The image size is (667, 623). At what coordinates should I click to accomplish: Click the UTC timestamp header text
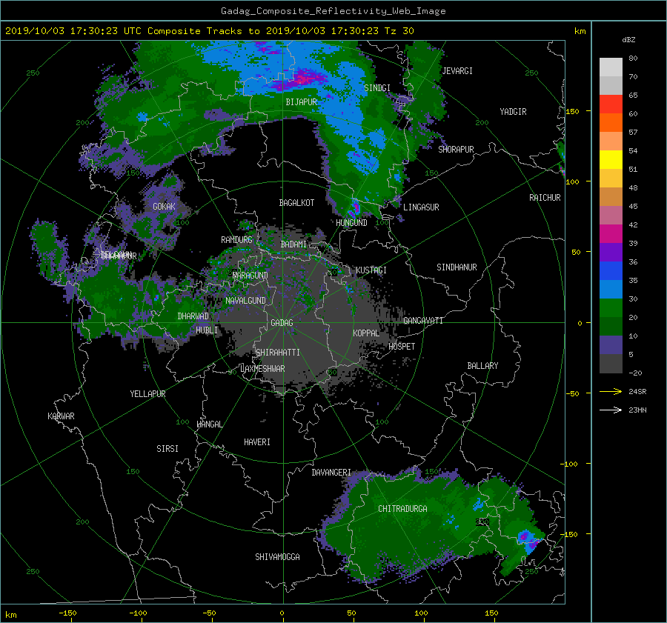[x=209, y=31]
